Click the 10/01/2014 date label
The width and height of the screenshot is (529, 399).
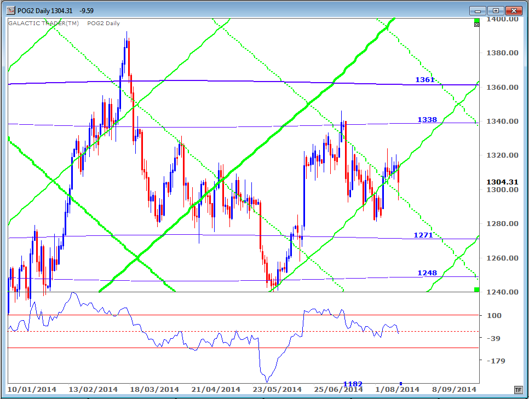point(32,389)
